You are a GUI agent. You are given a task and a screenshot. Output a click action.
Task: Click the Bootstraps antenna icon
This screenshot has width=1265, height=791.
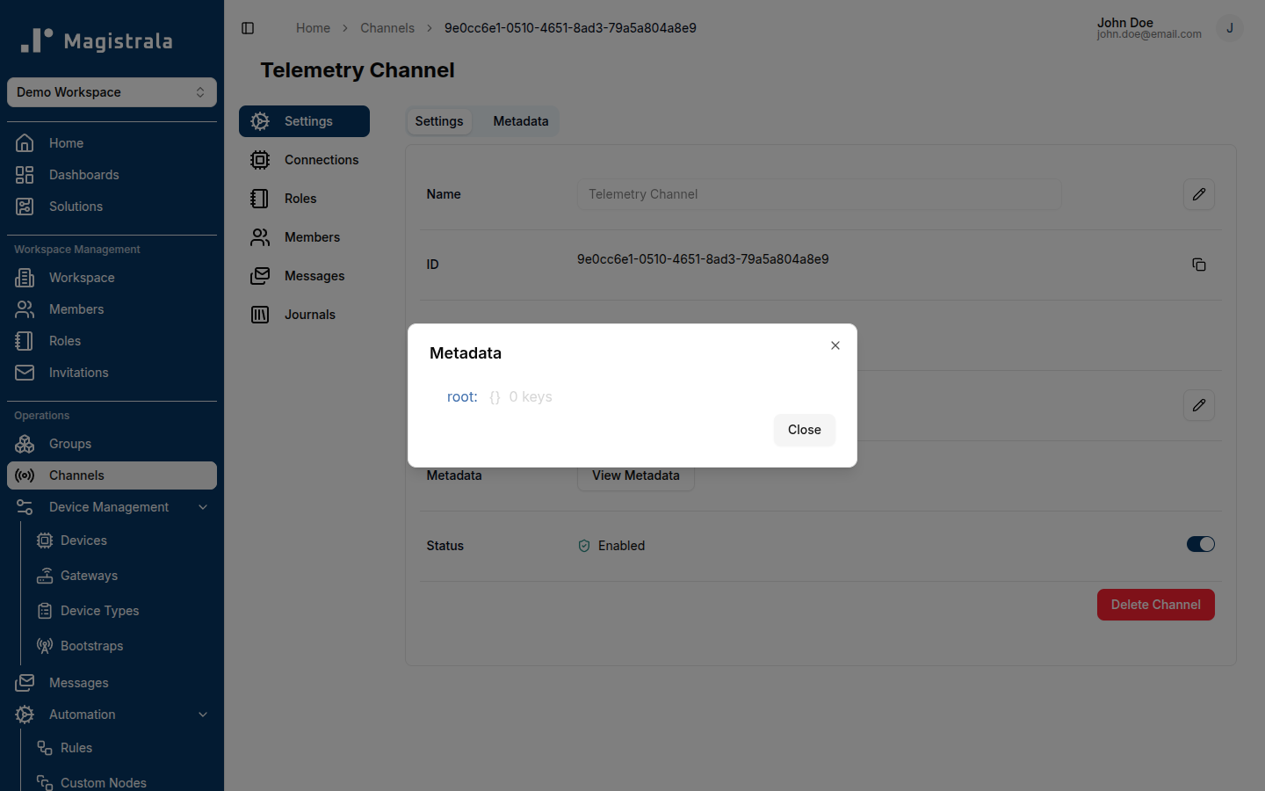[45, 646]
